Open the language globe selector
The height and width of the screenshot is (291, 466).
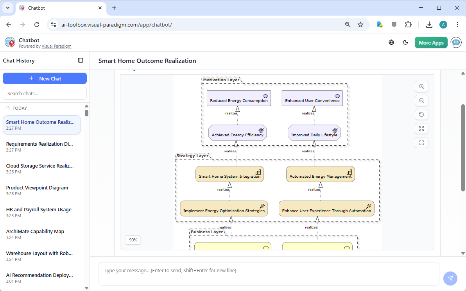pos(391,42)
